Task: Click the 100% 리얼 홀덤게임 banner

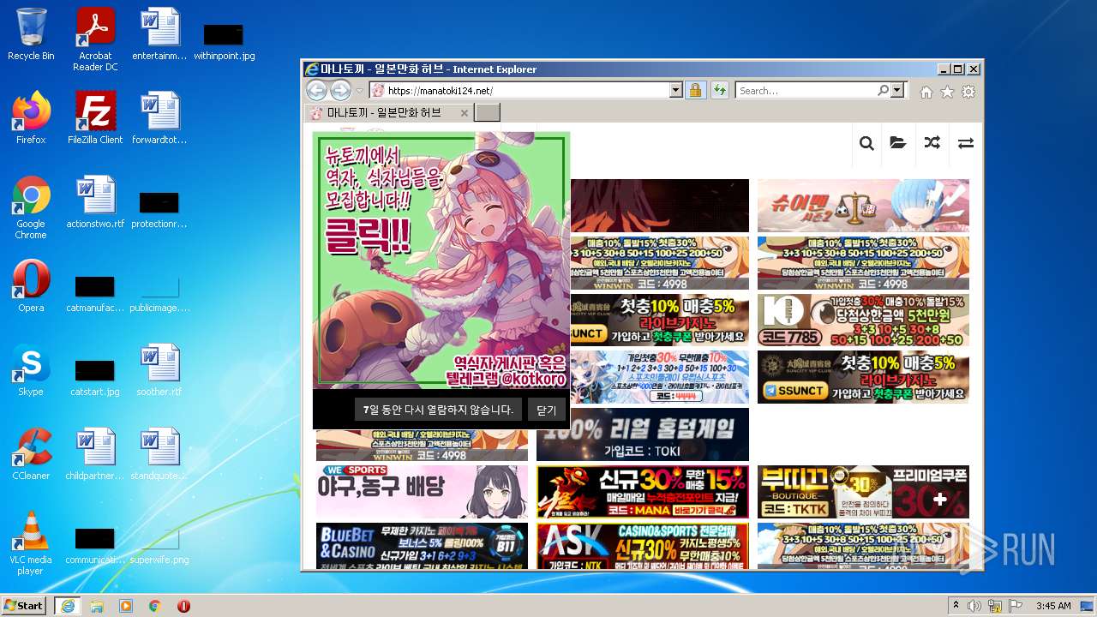Action: (643, 434)
